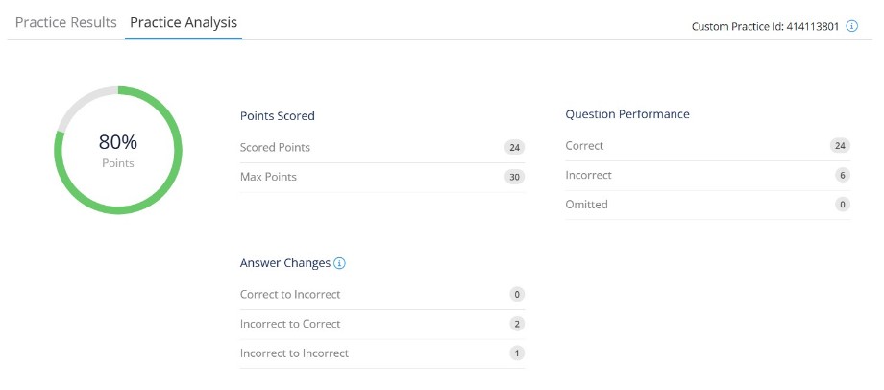Click info icon beside Custom Practice Id
This screenshot has width=884, height=390.
[x=851, y=26]
